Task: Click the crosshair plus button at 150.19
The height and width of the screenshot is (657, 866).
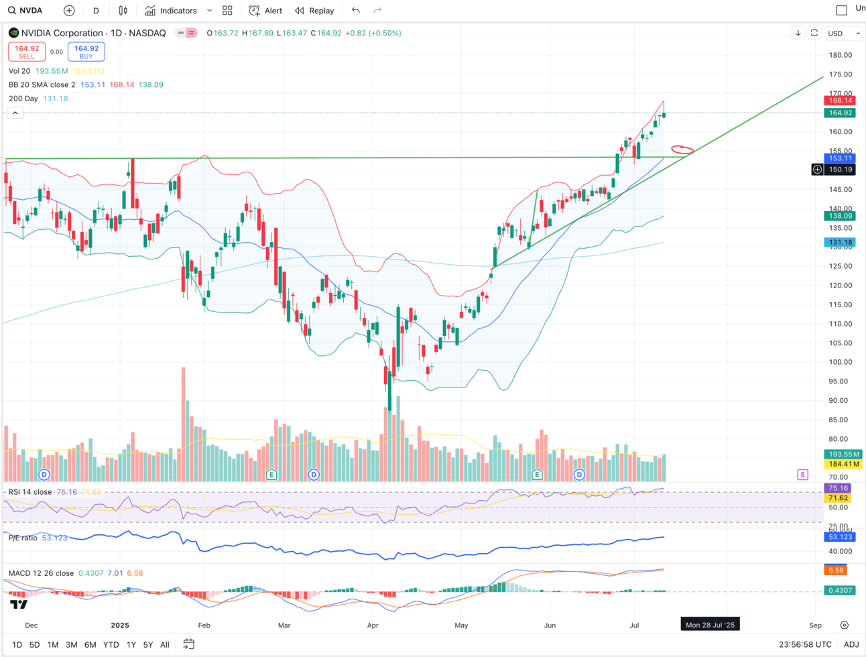Action: [x=817, y=170]
